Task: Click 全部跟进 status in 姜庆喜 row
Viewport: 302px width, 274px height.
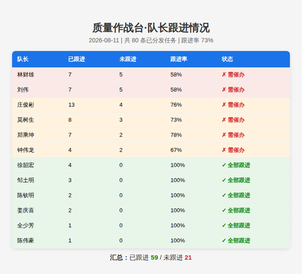Action: pos(236,211)
